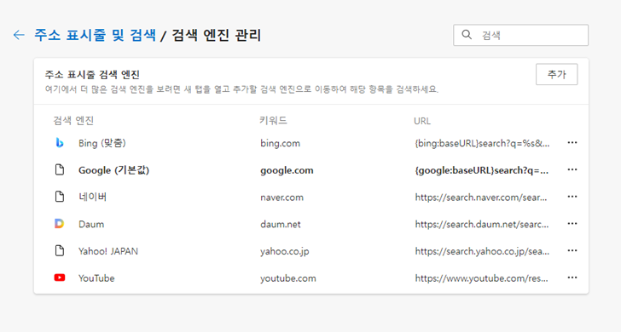621x332 pixels.
Task: Open more actions menu for Daum
Action: coord(572,224)
